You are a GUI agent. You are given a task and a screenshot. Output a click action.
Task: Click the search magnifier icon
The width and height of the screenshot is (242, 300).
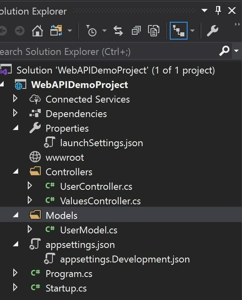(224, 51)
